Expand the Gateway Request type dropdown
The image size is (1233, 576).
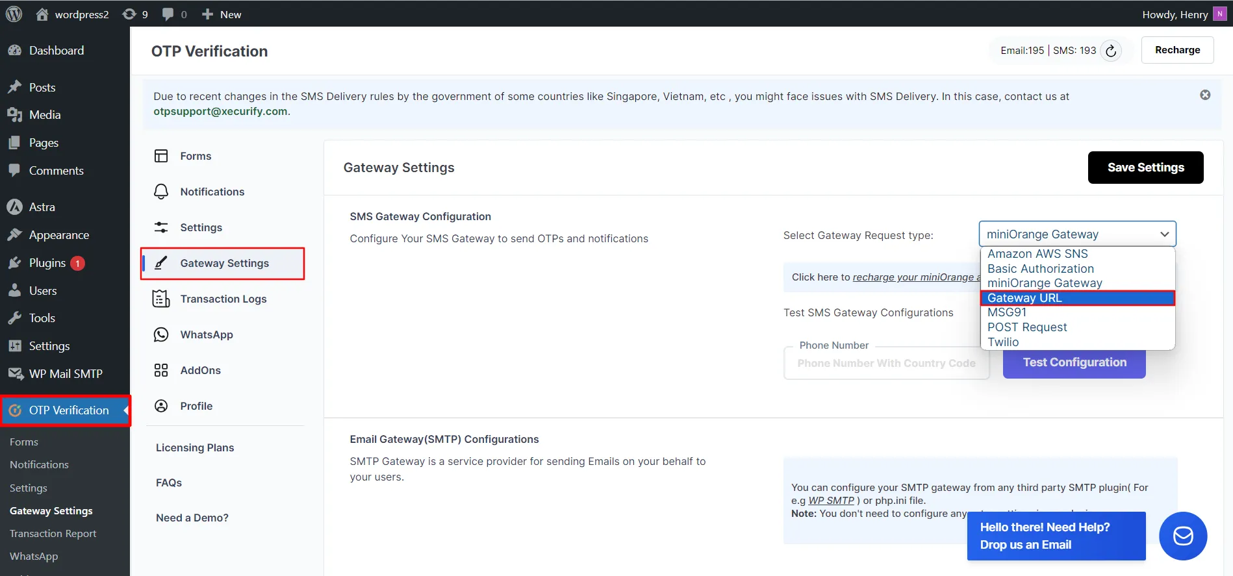point(1077,234)
